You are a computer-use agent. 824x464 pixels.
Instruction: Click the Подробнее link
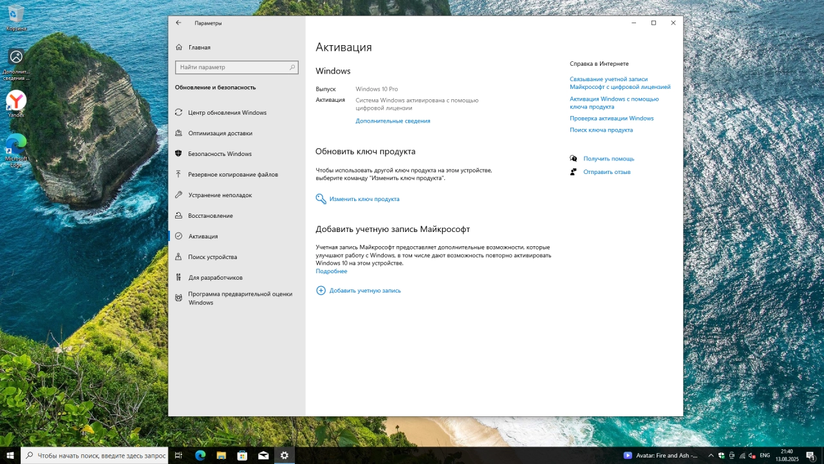point(332,271)
